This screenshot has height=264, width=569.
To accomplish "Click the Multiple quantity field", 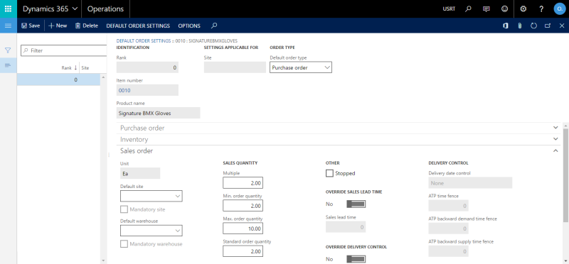I will [x=243, y=183].
